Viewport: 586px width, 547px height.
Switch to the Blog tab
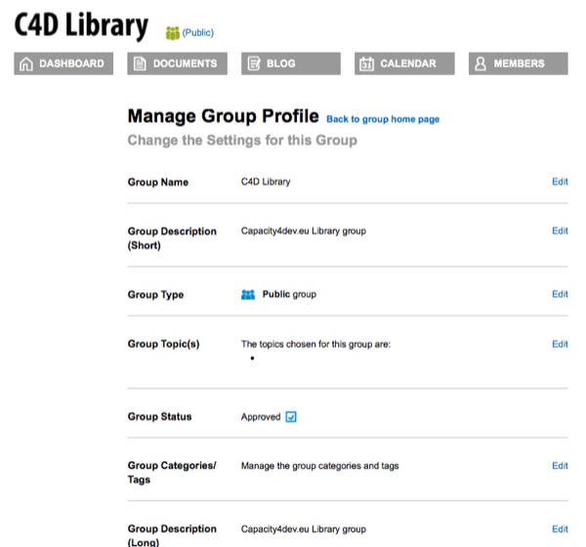pyautogui.click(x=291, y=63)
